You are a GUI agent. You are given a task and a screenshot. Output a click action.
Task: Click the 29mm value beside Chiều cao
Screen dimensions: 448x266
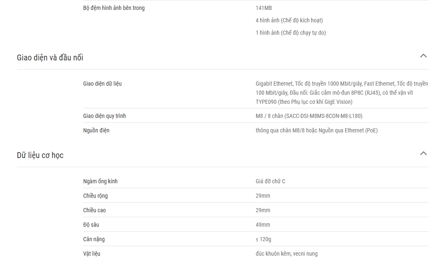[x=263, y=211]
